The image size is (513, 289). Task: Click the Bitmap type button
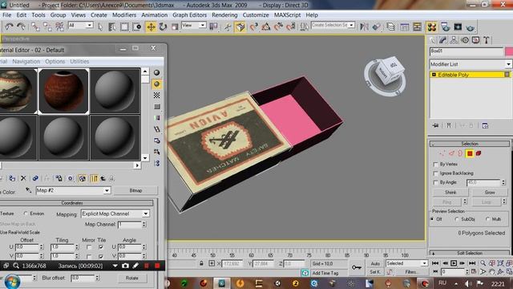[135, 190]
